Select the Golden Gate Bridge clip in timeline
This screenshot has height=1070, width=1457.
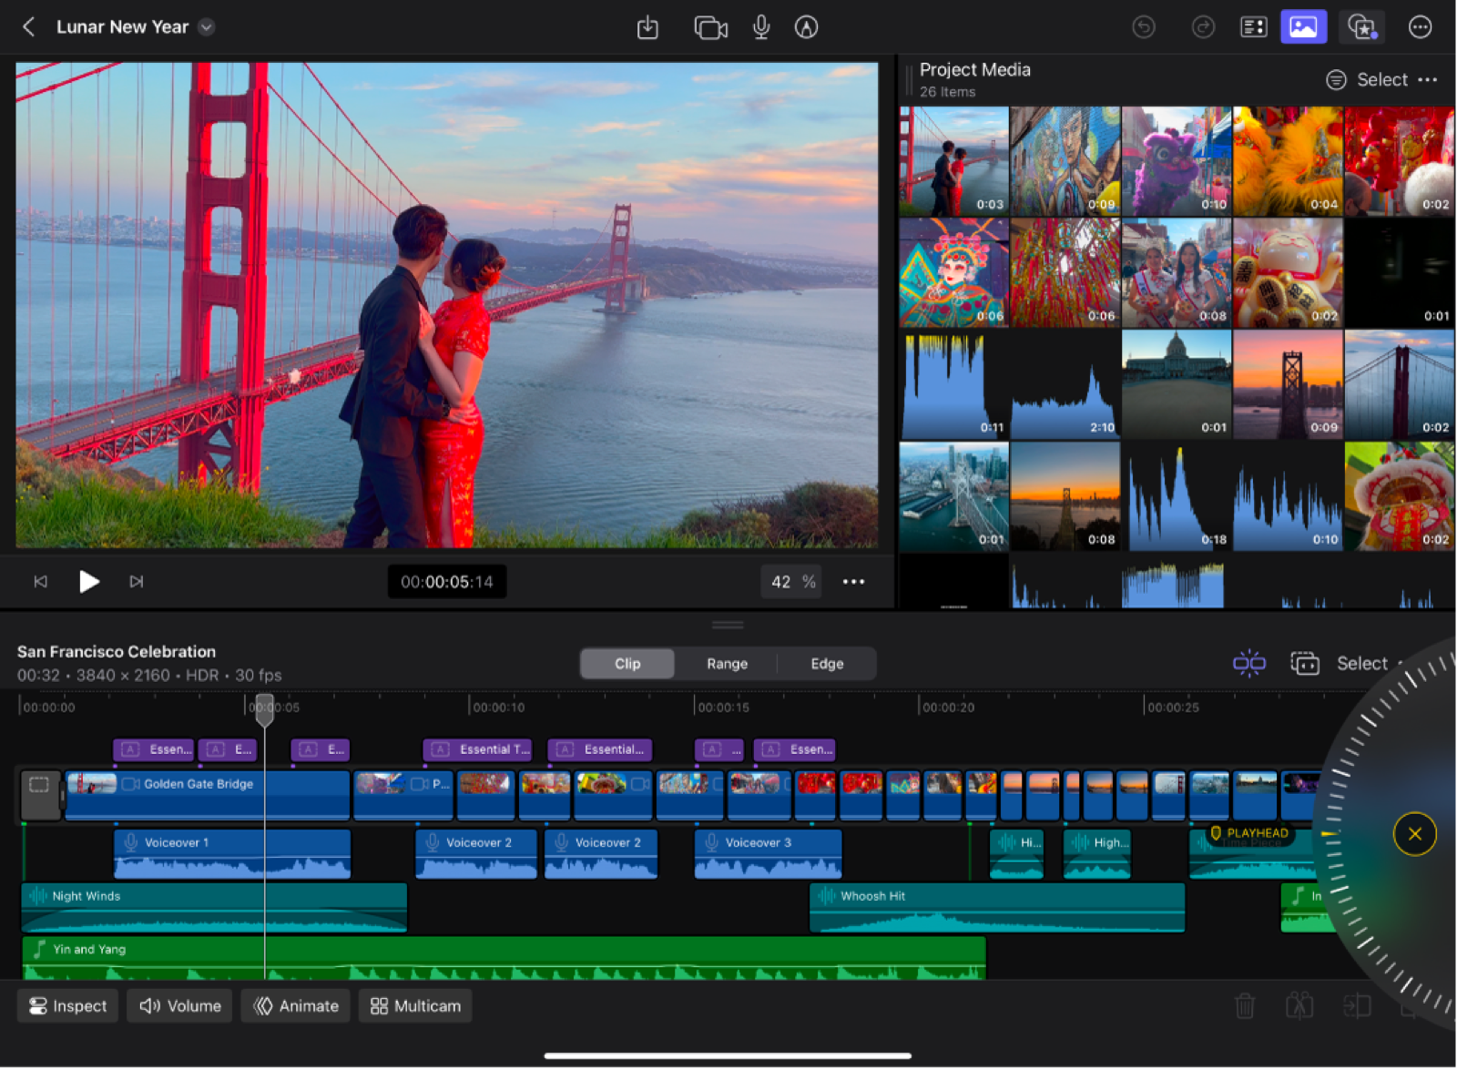(x=207, y=794)
